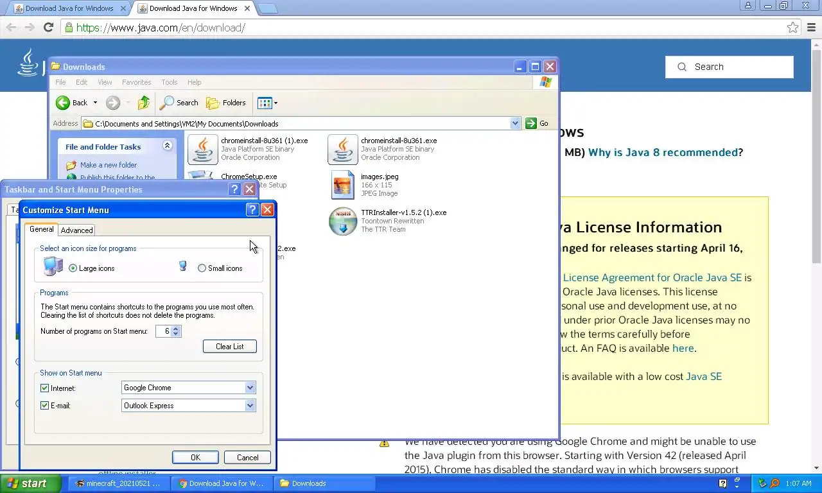Click the help question mark in Customize Start Menu

tap(252, 210)
